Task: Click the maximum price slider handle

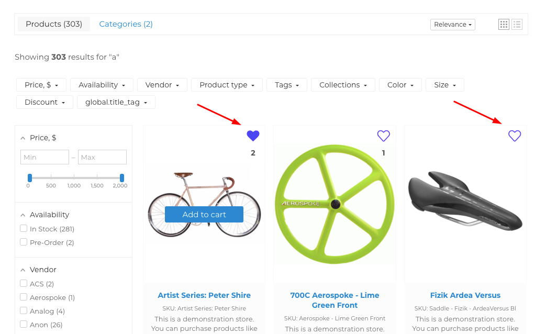Action: pyautogui.click(x=122, y=178)
